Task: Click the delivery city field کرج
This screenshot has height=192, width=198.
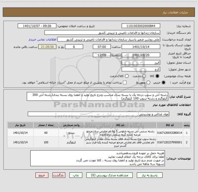Action: click(141, 69)
